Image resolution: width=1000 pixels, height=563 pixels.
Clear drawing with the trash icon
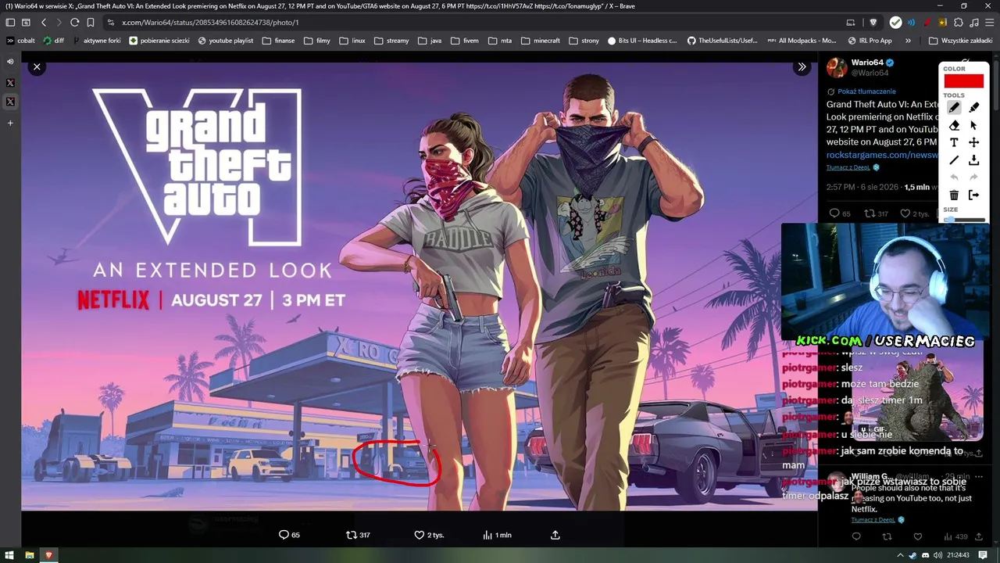(x=954, y=195)
